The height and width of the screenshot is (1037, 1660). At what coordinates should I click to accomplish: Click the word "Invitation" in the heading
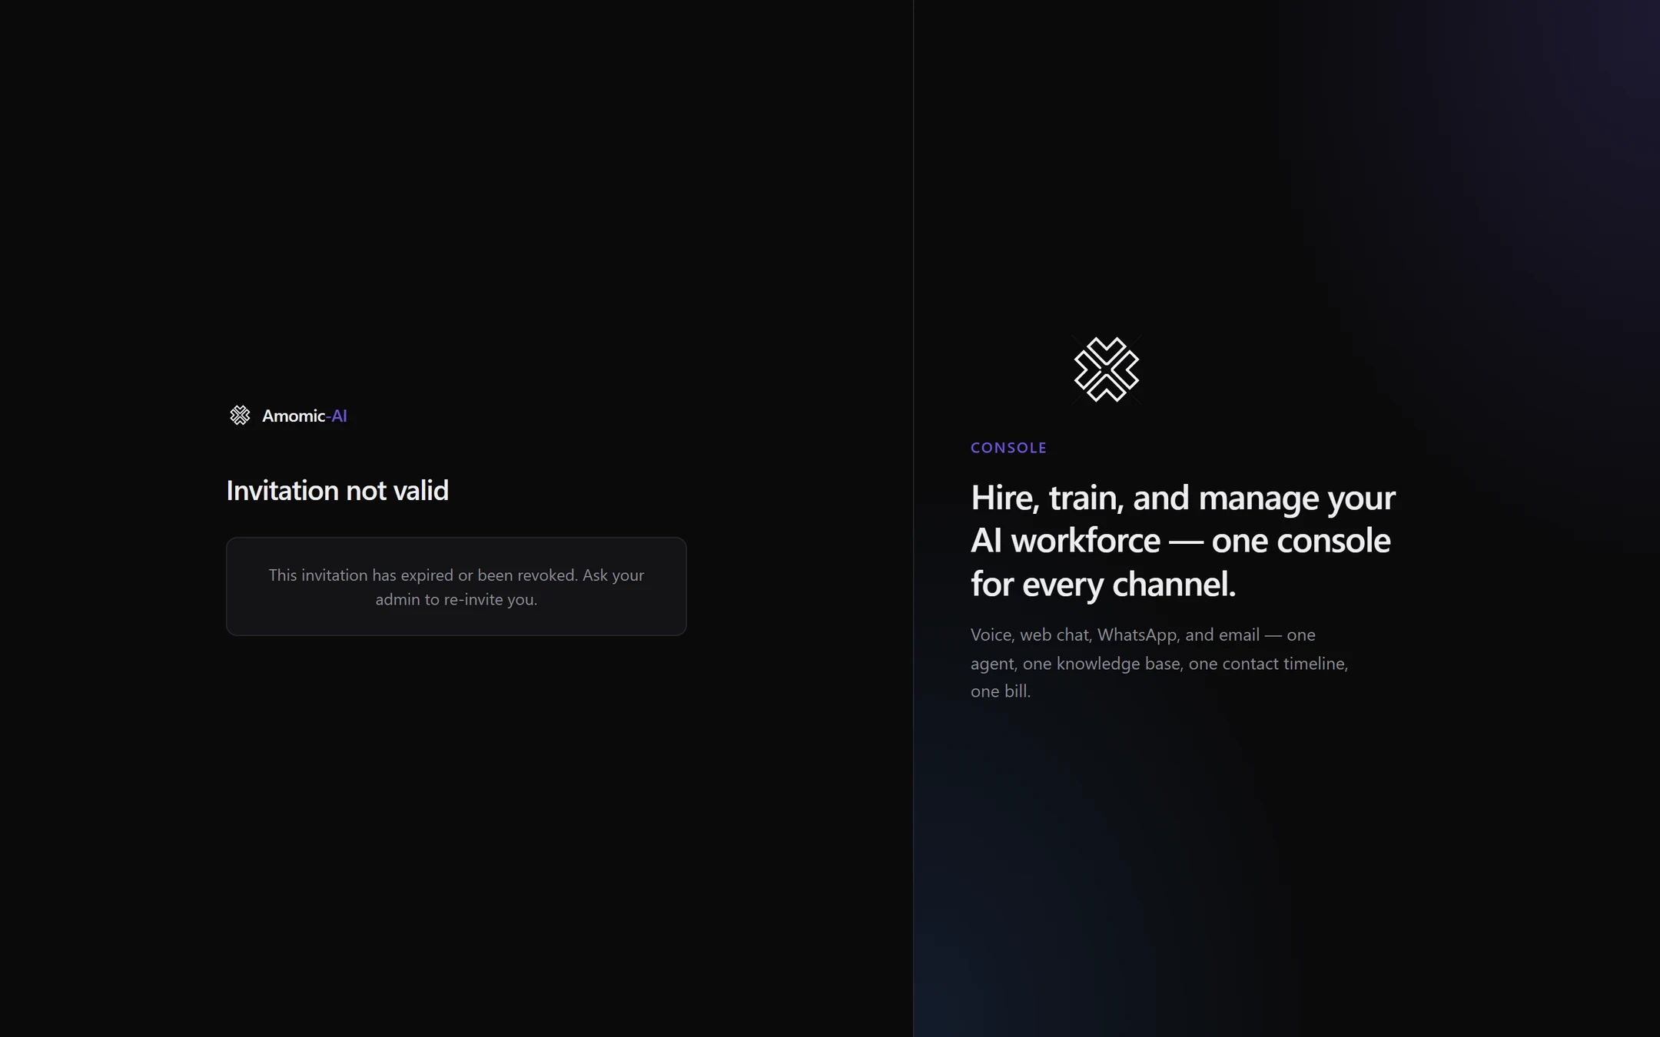282,490
